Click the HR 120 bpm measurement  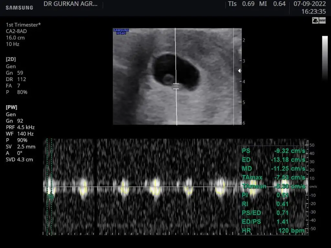pyautogui.click(x=273, y=231)
